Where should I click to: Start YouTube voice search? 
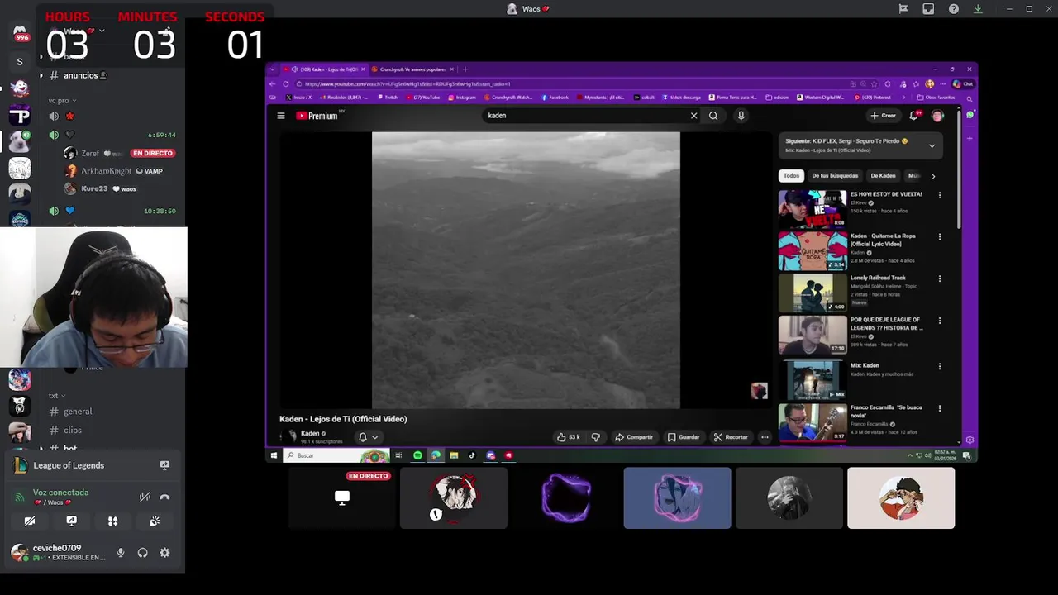click(x=741, y=116)
